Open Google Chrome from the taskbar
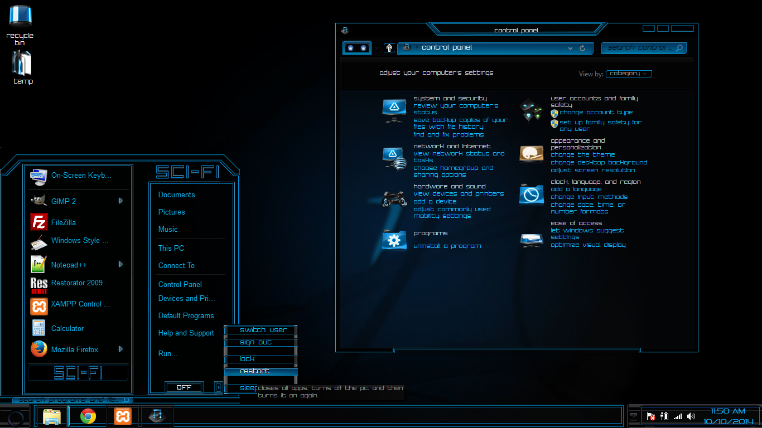Screen dimensions: 762x428 point(88,416)
